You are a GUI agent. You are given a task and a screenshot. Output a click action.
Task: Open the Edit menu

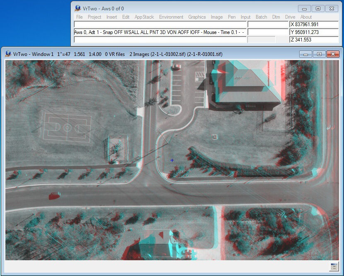pos(126,17)
